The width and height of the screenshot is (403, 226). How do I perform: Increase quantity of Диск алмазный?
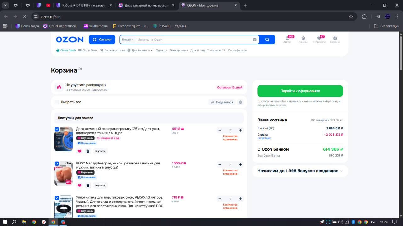tap(241, 130)
